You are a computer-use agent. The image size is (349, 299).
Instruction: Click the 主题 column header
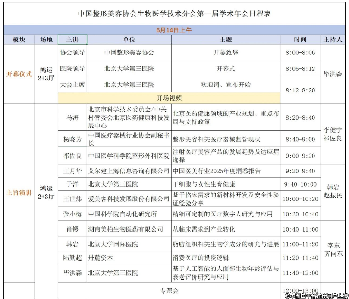(x=225, y=40)
